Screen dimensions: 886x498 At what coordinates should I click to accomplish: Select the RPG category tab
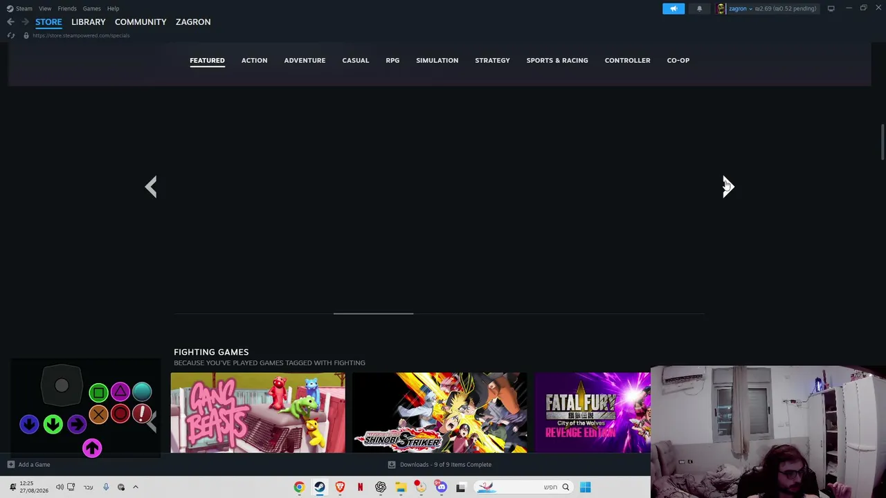pos(392,60)
